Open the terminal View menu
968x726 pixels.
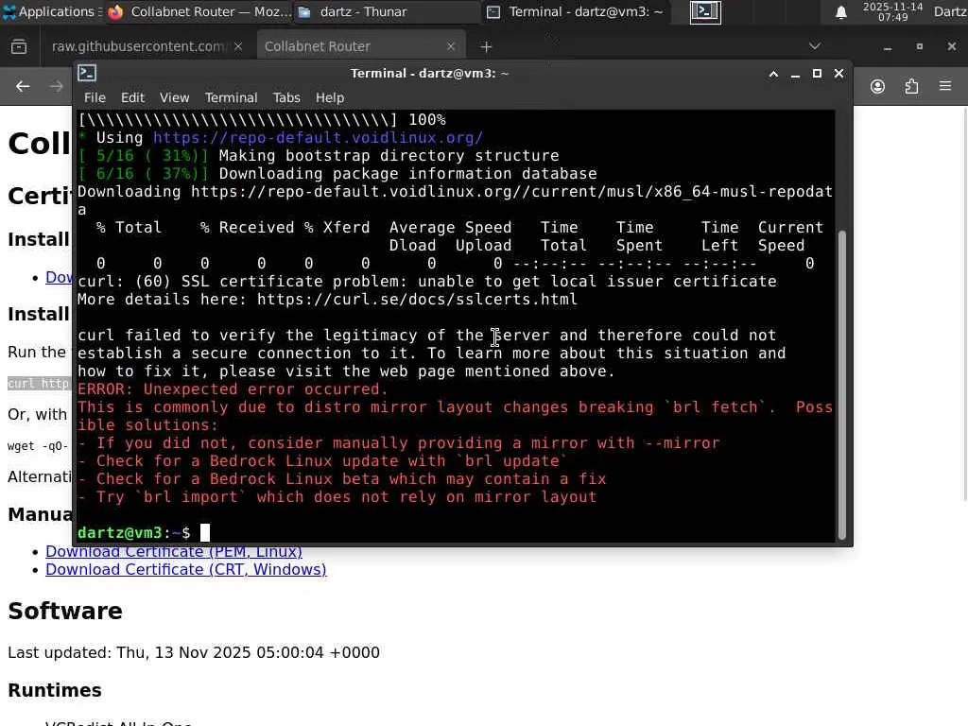[x=174, y=97]
